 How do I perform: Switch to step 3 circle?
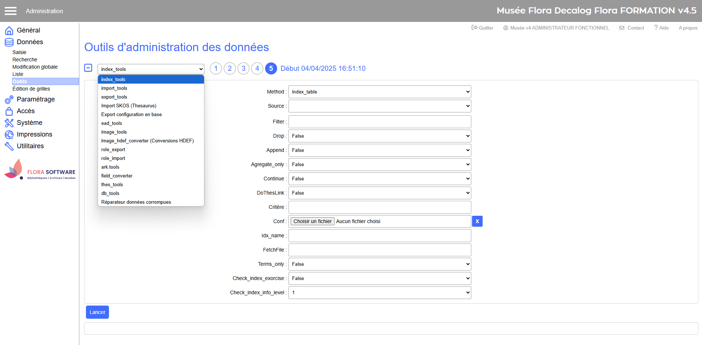tap(244, 69)
